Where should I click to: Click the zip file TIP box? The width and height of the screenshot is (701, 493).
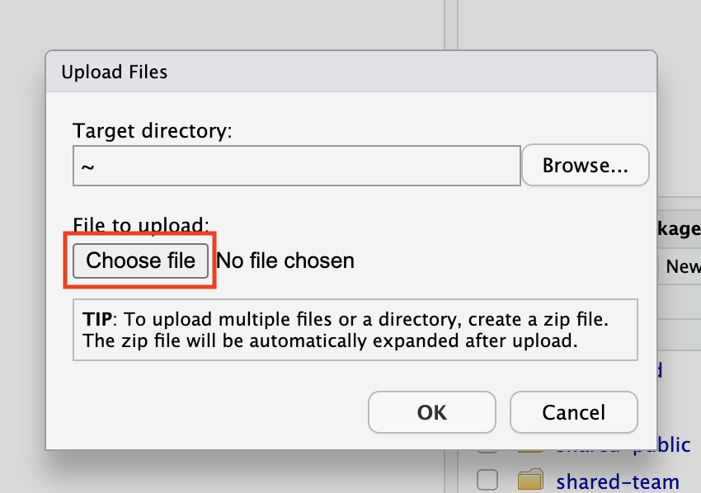pos(355,330)
